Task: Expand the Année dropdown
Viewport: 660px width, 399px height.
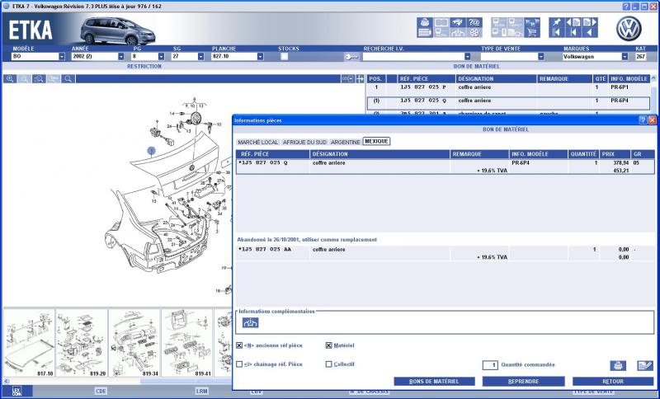Action: [121, 56]
